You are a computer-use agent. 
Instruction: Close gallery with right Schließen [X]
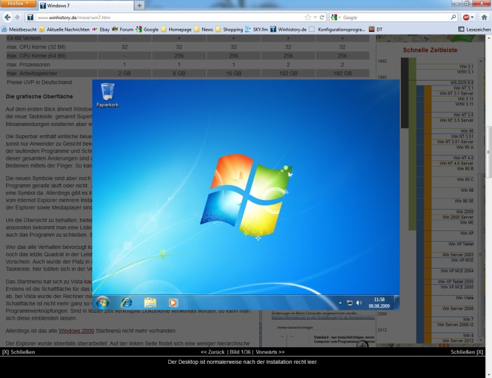(x=467, y=352)
